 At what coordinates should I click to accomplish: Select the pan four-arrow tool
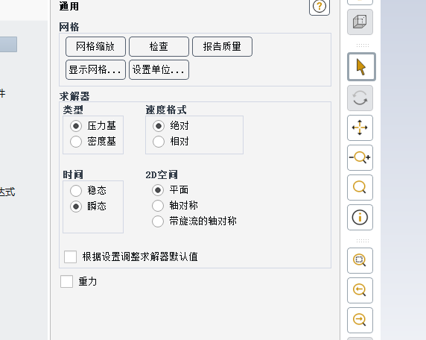click(360, 127)
